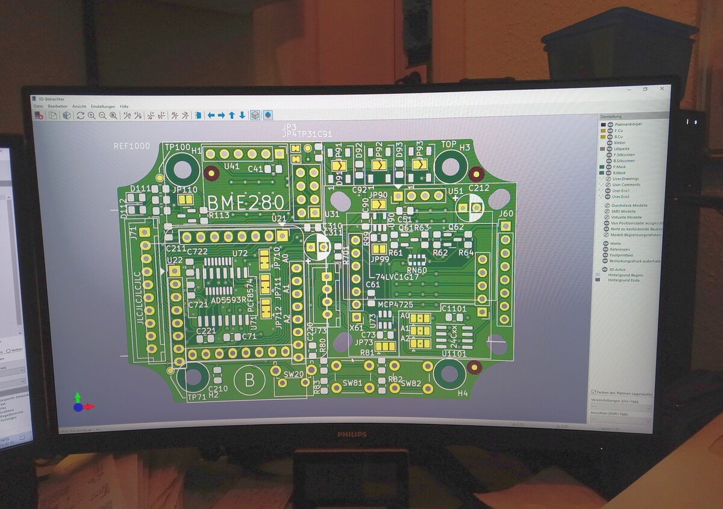
Task: Show Modell-Begrenzungsrahmen
Action: [606, 235]
